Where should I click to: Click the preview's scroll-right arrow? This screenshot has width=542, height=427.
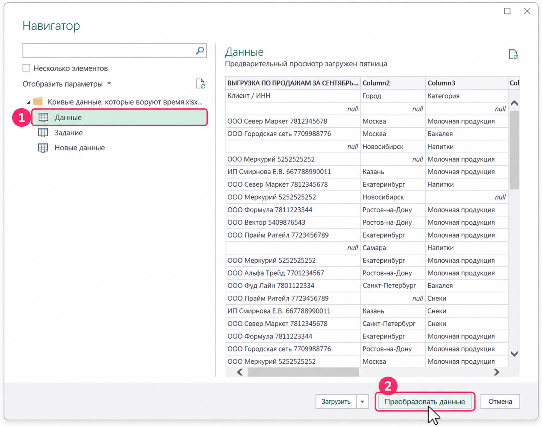[x=497, y=372]
